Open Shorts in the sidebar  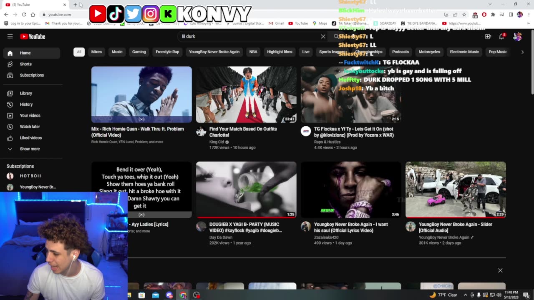point(32,64)
